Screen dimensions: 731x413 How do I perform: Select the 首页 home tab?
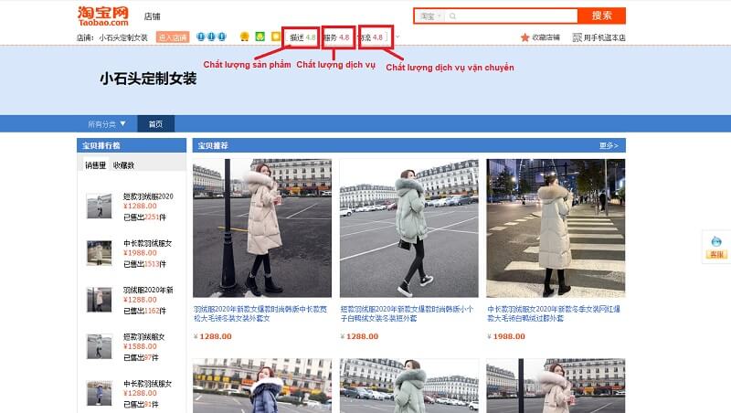[x=155, y=124]
